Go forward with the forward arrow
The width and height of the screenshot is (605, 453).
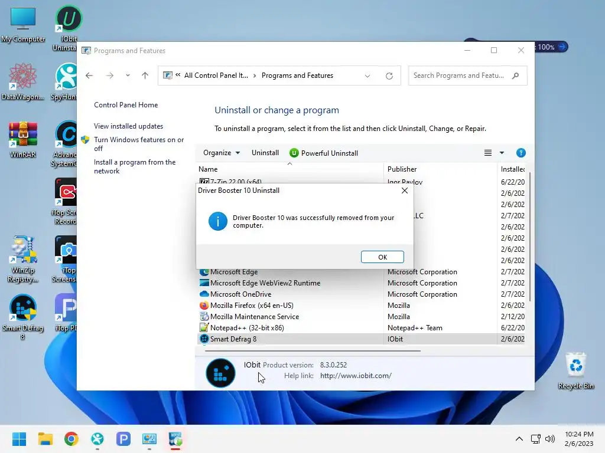point(109,75)
